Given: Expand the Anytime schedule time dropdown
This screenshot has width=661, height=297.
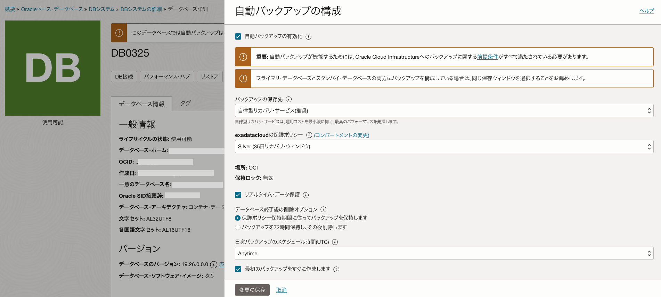Looking at the screenshot, I should 444,254.
